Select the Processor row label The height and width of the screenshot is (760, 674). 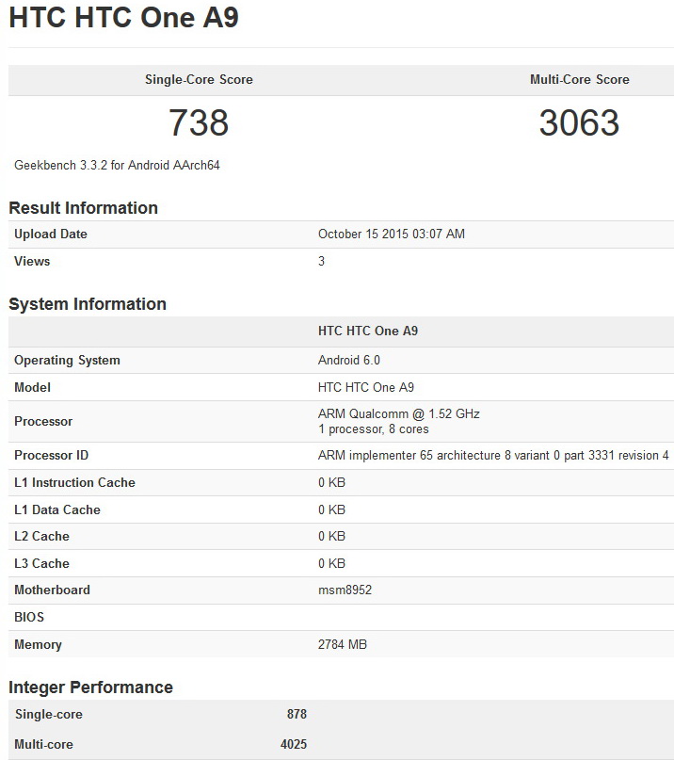click(43, 421)
